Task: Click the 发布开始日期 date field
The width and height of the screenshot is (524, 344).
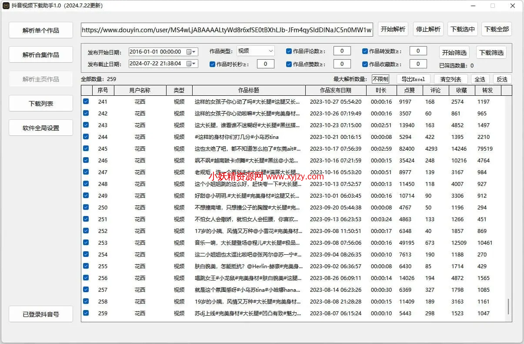Action: 164,52
